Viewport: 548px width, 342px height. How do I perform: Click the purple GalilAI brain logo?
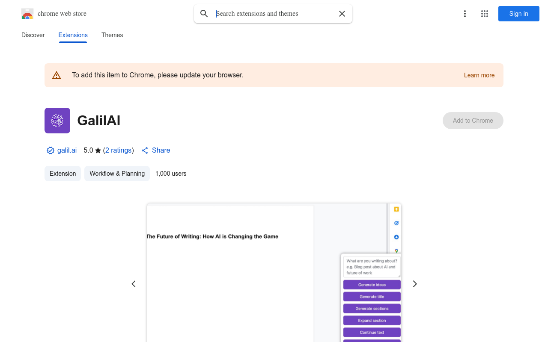point(57,121)
